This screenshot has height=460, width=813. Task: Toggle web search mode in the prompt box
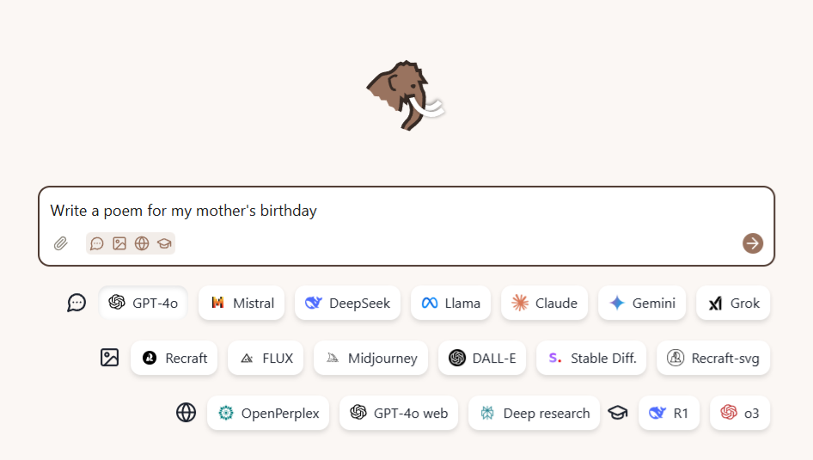[142, 243]
